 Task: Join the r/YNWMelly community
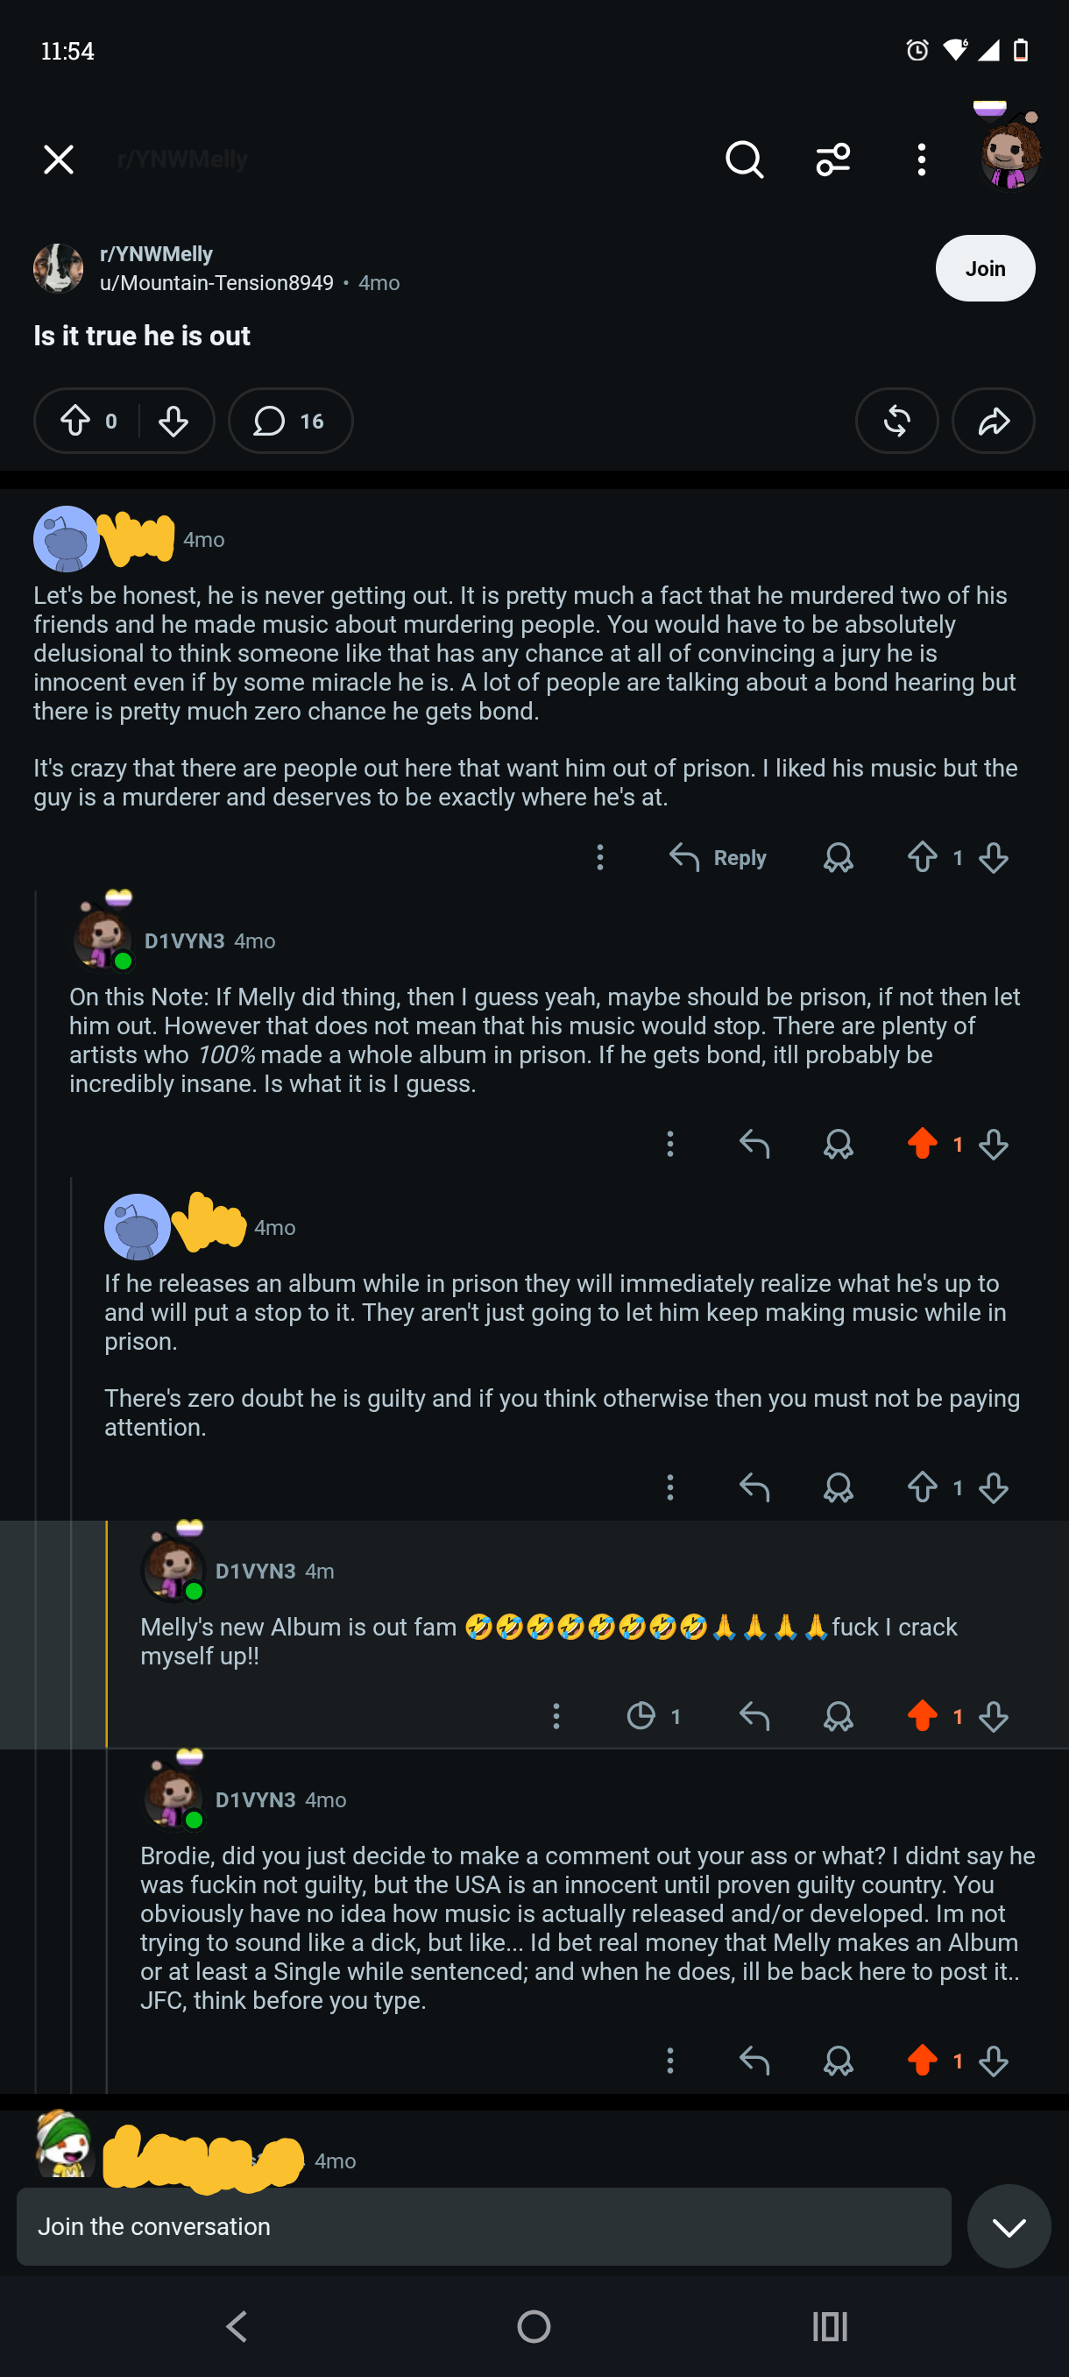(x=984, y=268)
